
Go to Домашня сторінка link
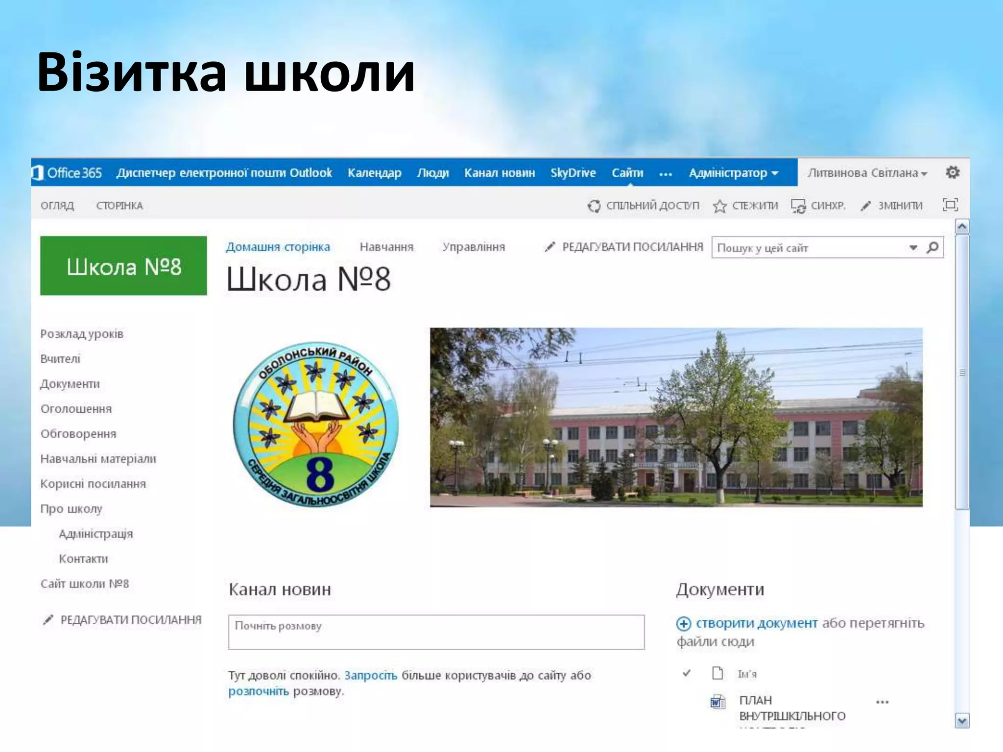pyautogui.click(x=278, y=247)
